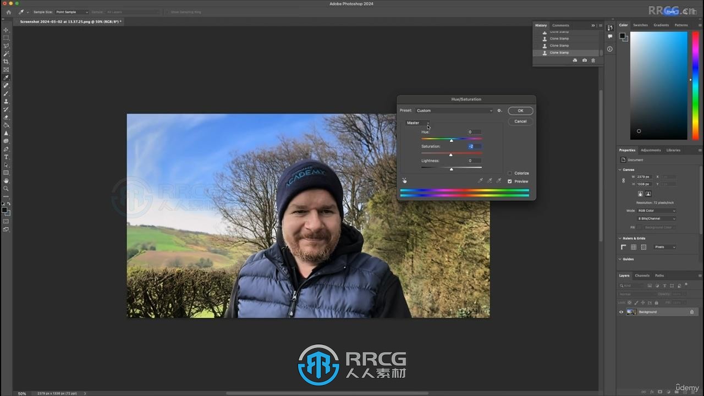Click the Lightness slider handle
This screenshot has width=704, height=396.
[452, 169]
